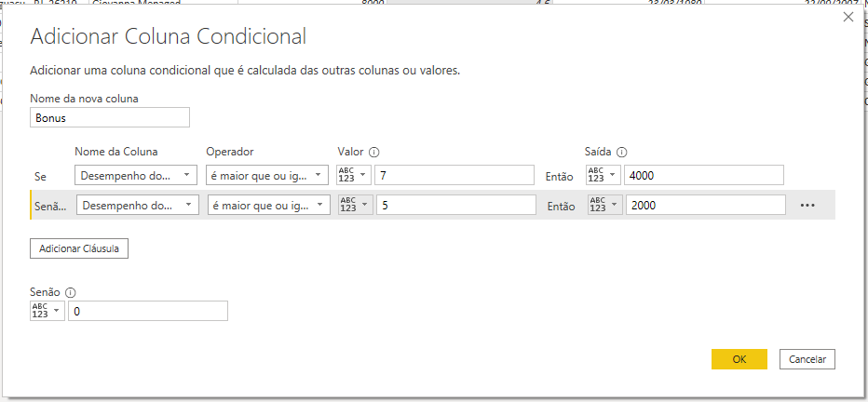Open the ellipsis menu for second clause
The height and width of the screenshot is (402, 868).
pyautogui.click(x=807, y=205)
